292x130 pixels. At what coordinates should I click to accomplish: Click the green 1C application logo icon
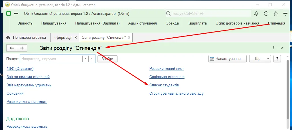(9, 14)
